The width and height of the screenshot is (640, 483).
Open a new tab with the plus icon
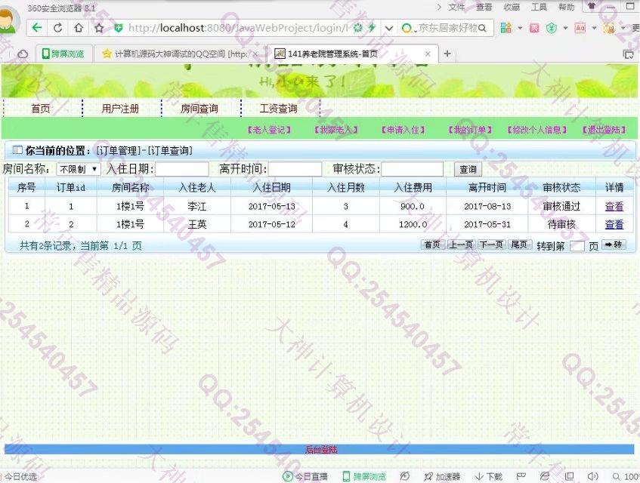[447, 54]
